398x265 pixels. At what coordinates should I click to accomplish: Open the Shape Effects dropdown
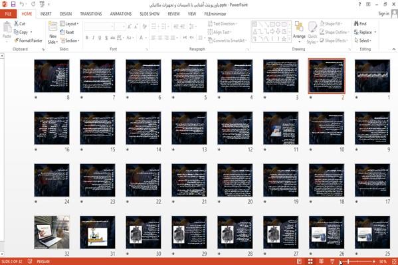(334, 41)
